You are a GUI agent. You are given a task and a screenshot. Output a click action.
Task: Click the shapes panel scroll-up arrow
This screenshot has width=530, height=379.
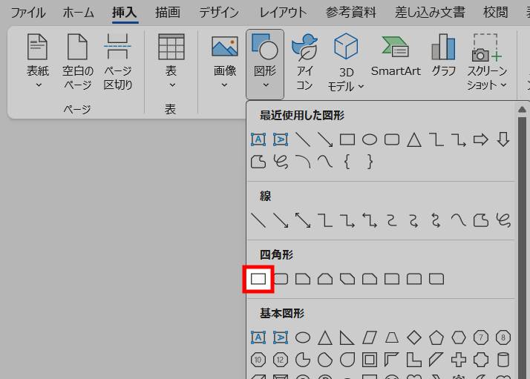(522, 110)
